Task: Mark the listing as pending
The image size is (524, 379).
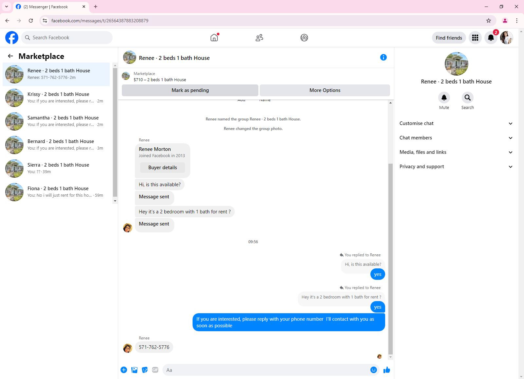Action: point(190,90)
